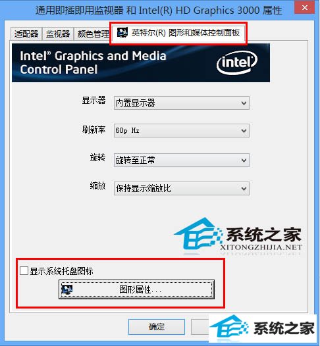Screen dimensions: 320x346
Task: Click the 图形属性... button
Action: [x=136, y=289]
